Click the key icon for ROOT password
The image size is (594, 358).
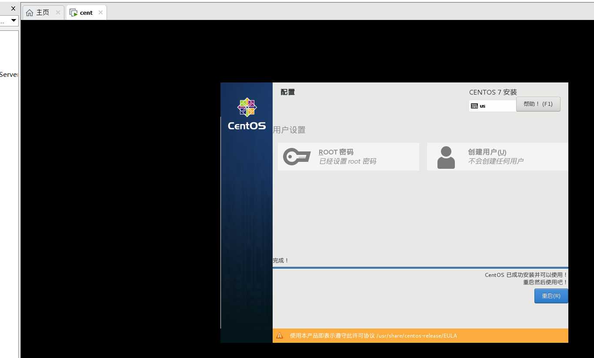[x=297, y=157]
